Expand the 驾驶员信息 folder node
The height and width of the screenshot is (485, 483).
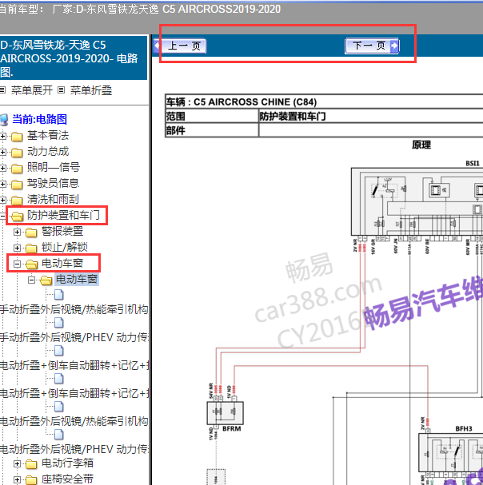pos(3,184)
